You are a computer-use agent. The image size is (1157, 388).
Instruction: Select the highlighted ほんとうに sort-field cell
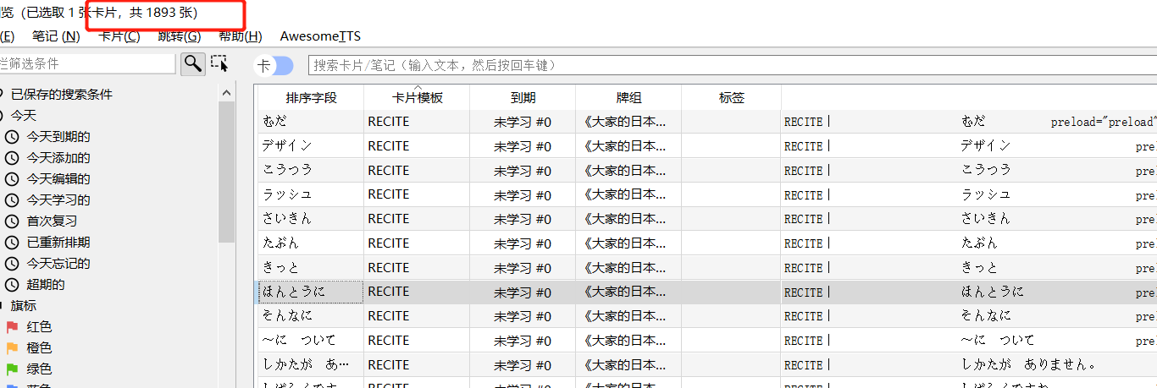311,292
